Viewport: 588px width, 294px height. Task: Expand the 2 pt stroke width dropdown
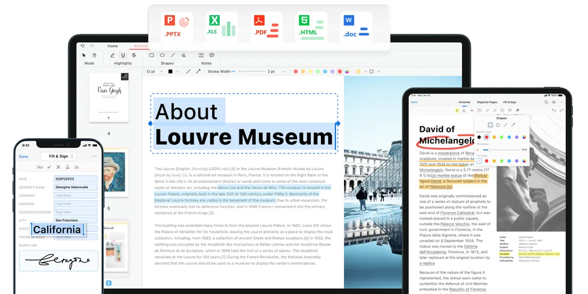tap(277, 72)
